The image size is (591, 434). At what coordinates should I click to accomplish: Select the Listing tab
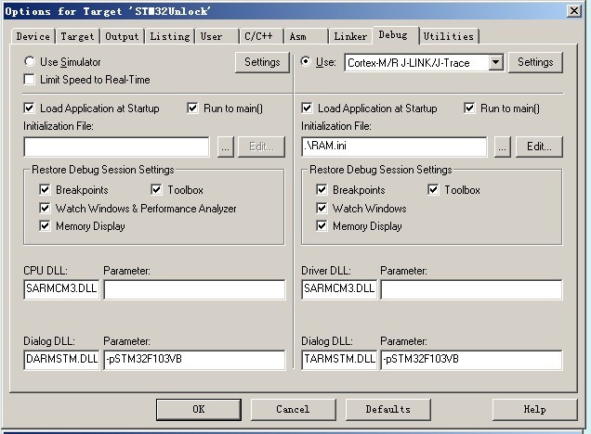170,36
